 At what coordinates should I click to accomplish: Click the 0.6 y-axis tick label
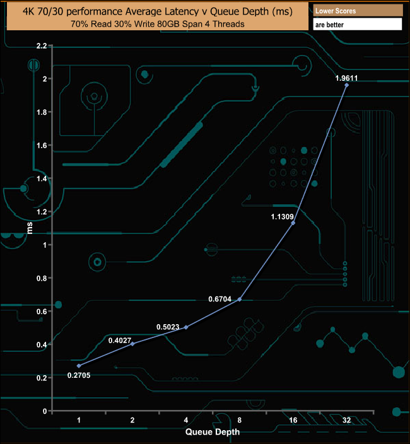click(42, 312)
